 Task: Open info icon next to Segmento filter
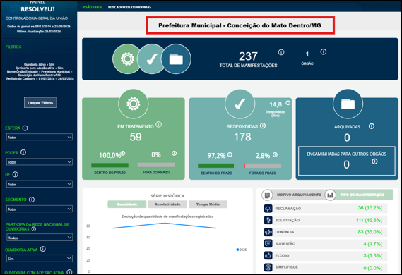32,200
